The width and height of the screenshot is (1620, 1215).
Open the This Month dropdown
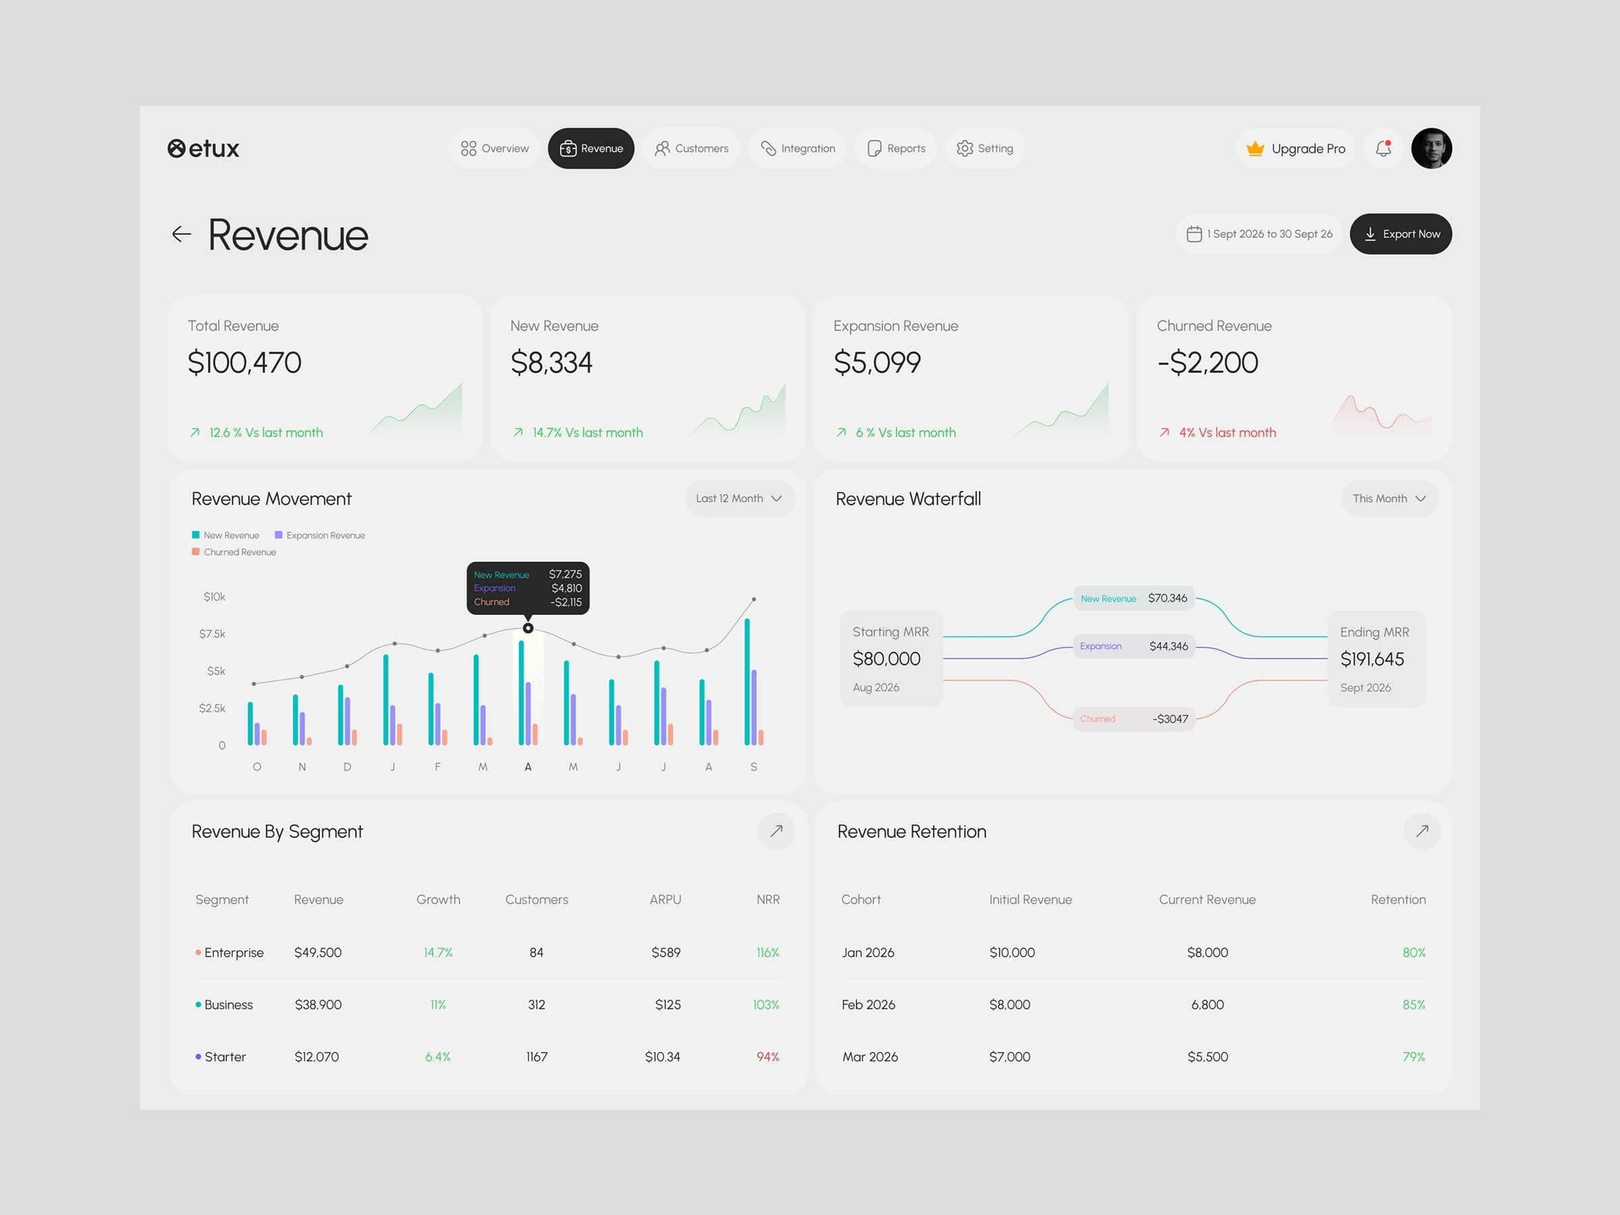pyautogui.click(x=1389, y=499)
